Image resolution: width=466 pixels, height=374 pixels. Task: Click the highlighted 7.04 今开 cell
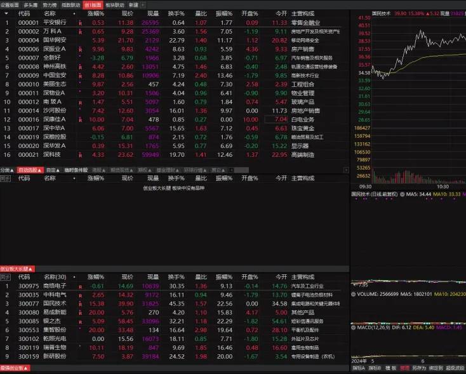(x=276, y=119)
